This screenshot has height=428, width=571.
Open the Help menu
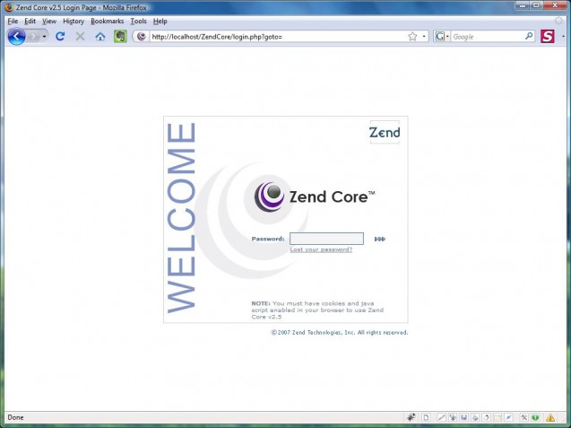pyautogui.click(x=160, y=22)
